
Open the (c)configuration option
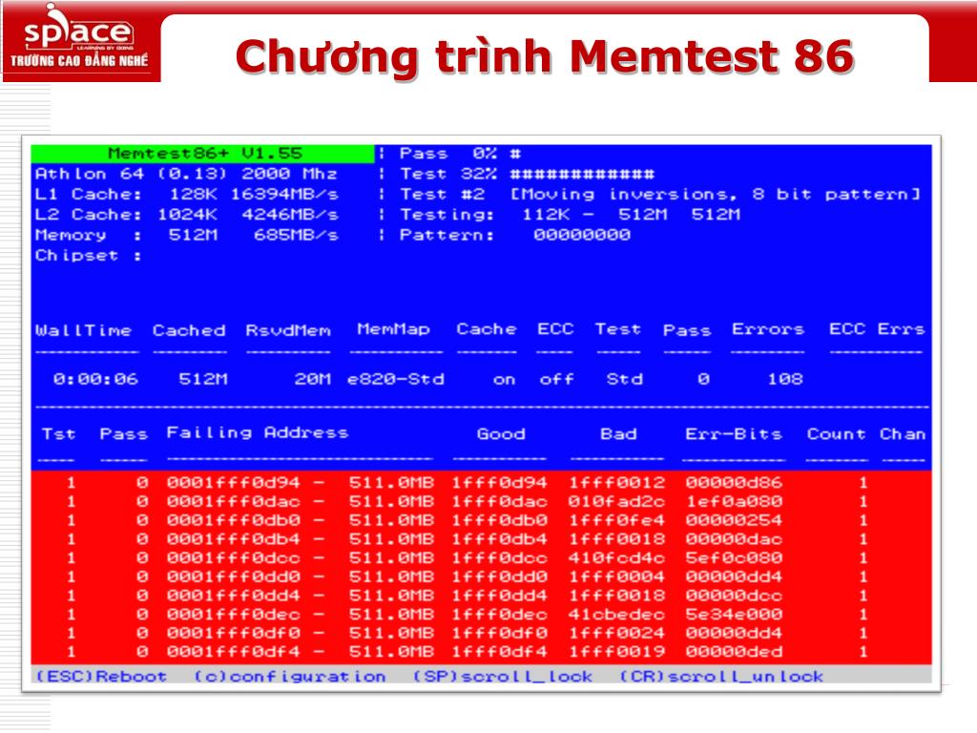[290, 677]
